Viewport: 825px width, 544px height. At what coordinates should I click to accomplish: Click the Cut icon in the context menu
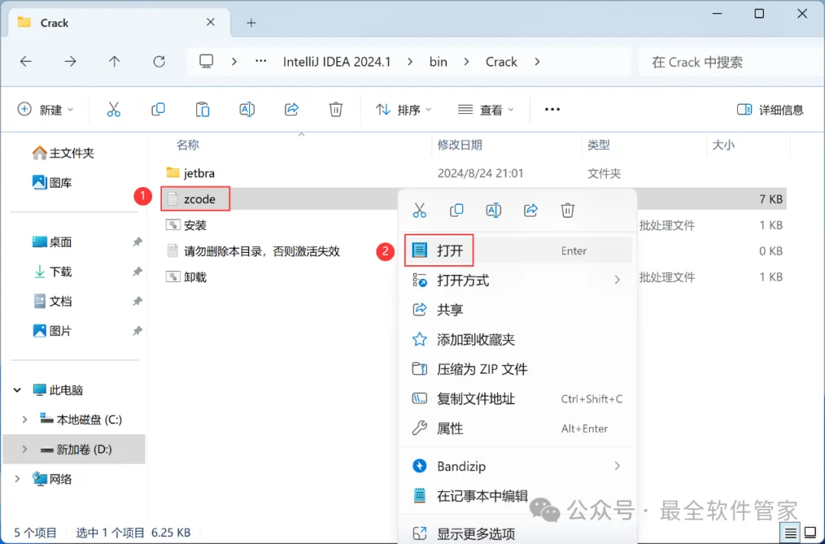[419, 210]
